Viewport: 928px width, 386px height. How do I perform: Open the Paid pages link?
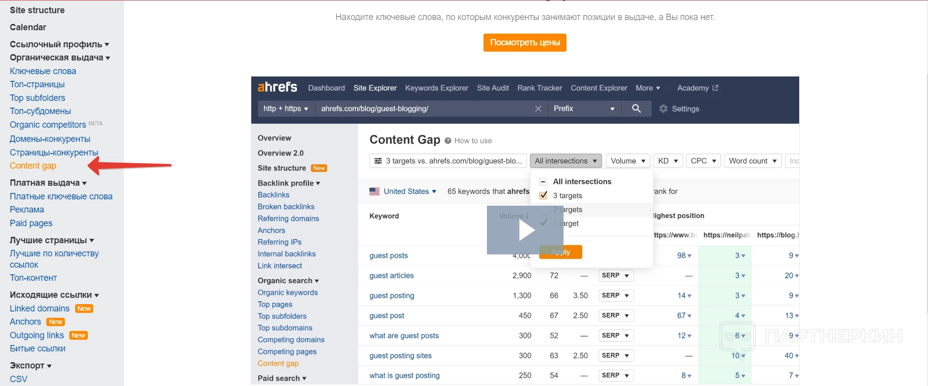(x=31, y=223)
